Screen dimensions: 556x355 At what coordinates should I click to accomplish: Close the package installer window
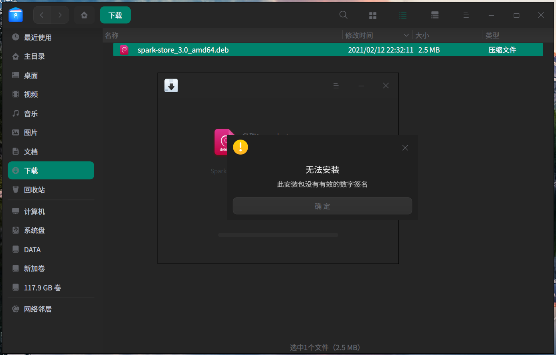386,86
